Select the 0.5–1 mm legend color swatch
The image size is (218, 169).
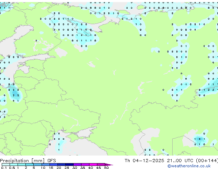(x=14, y=165)
